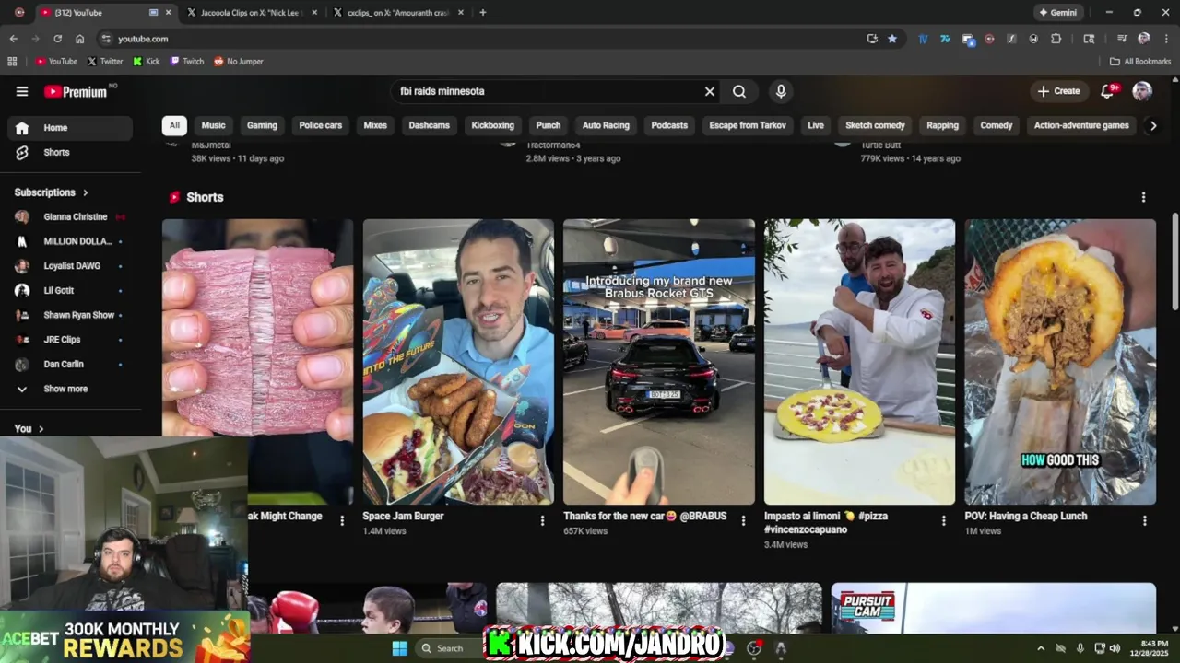Show hidden system tray icons
The image size is (1180, 663).
click(x=1041, y=648)
